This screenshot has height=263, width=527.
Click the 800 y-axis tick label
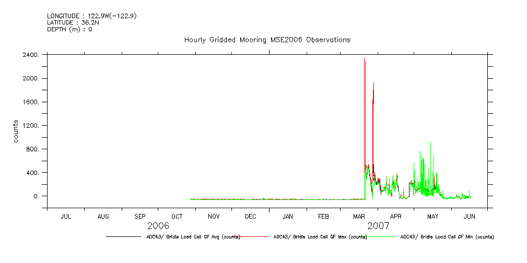pos(34,149)
